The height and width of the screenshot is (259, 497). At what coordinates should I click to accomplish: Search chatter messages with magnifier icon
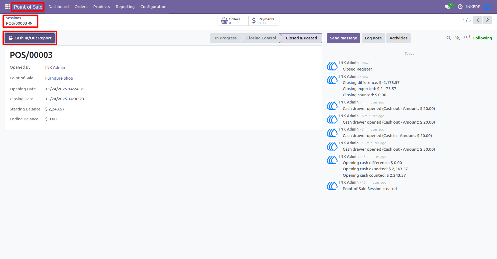(449, 38)
